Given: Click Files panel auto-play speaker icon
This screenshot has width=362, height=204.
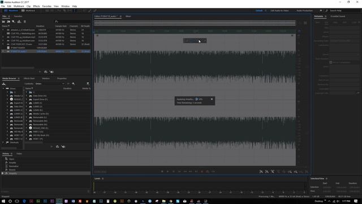Looking at the screenshot, I should click(x=51, y=72).
